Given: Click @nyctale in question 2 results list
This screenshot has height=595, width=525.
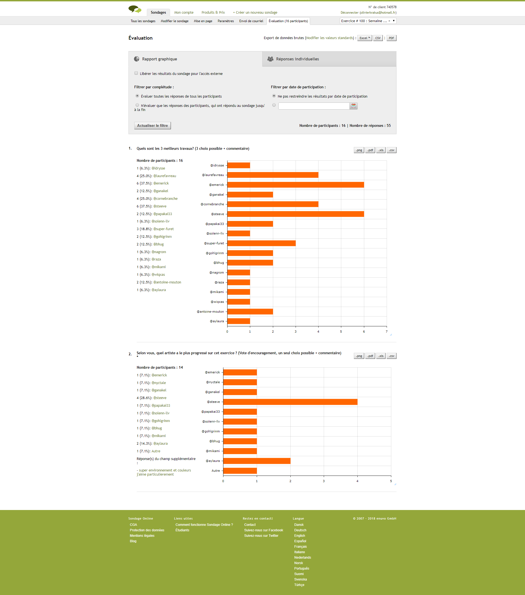Looking at the screenshot, I should (158, 383).
